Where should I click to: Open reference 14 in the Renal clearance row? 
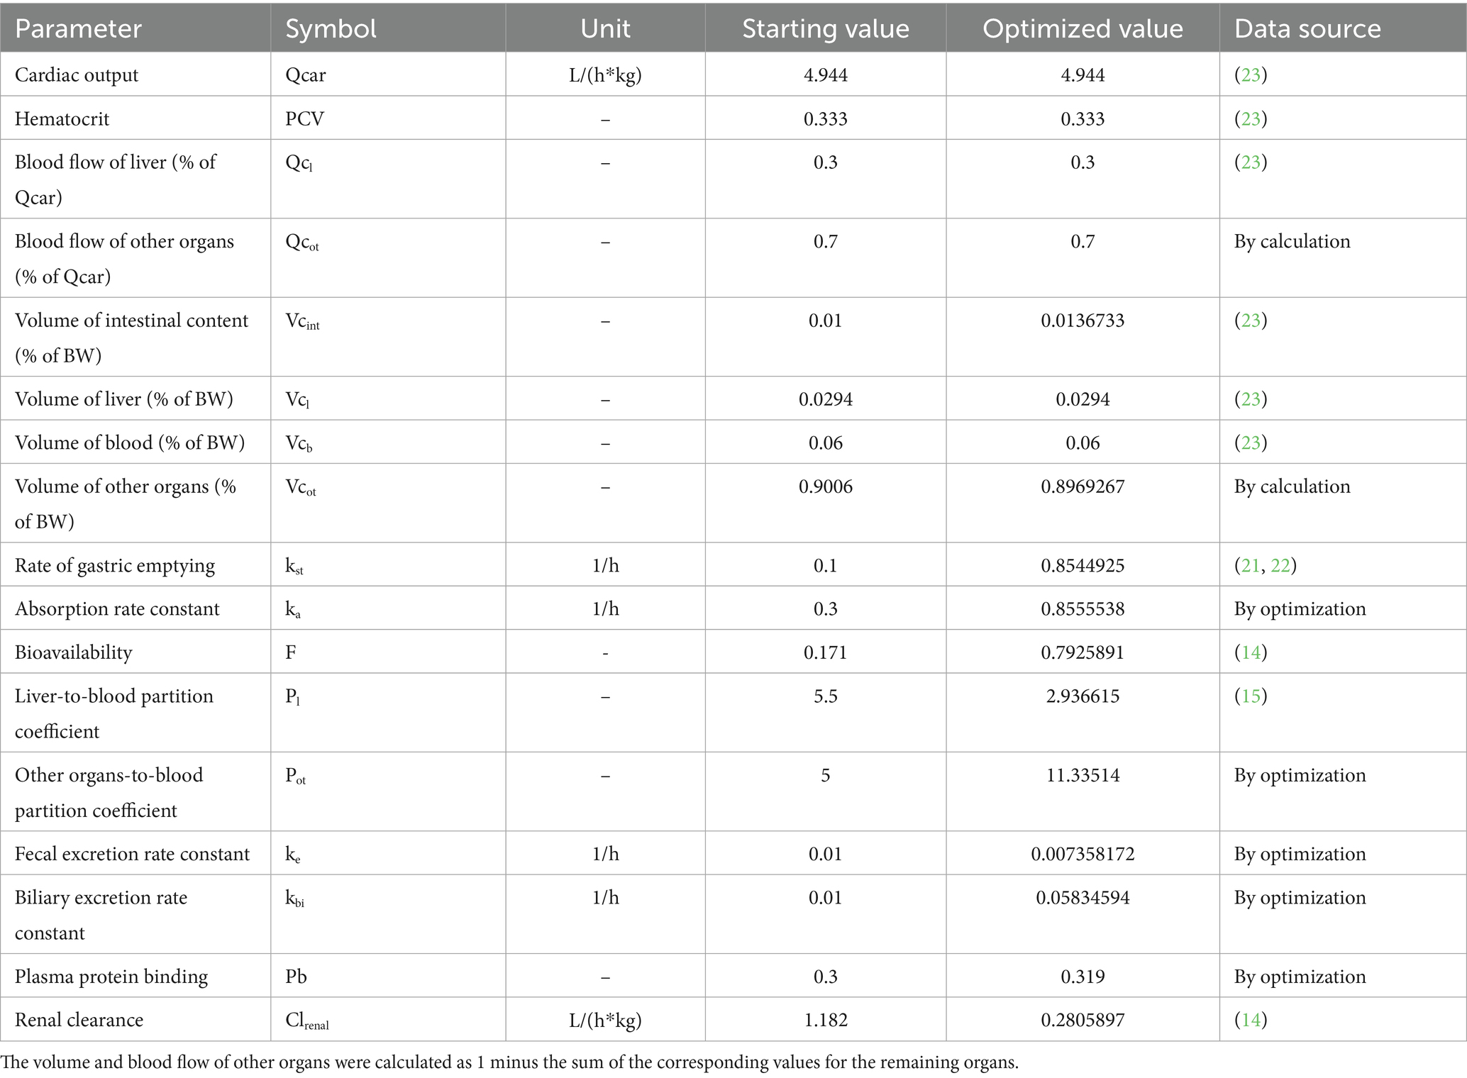[x=1251, y=1020]
